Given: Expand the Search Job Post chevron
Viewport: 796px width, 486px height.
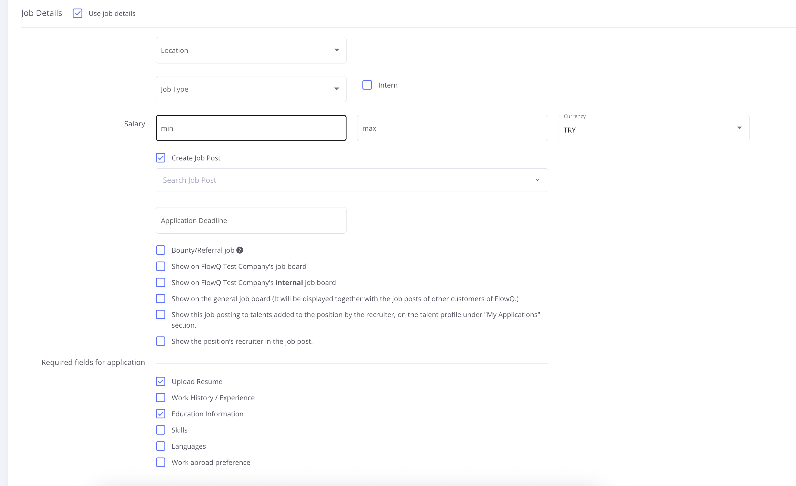Looking at the screenshot, I should (x=537, y=180).
